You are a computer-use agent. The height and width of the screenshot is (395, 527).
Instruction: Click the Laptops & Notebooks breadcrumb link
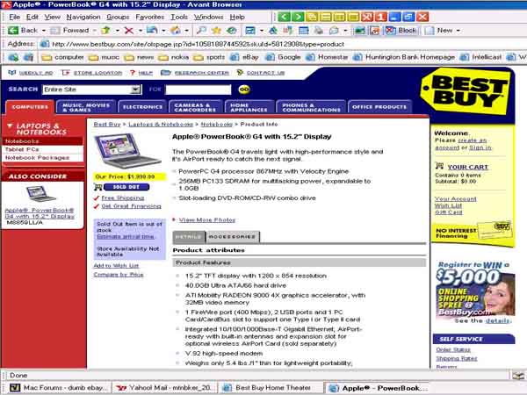(x=161, y=125)
